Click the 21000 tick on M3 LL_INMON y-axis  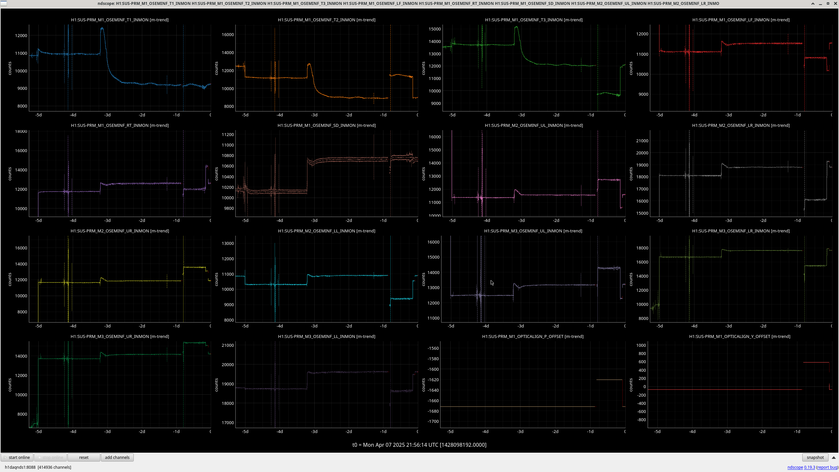228,345
